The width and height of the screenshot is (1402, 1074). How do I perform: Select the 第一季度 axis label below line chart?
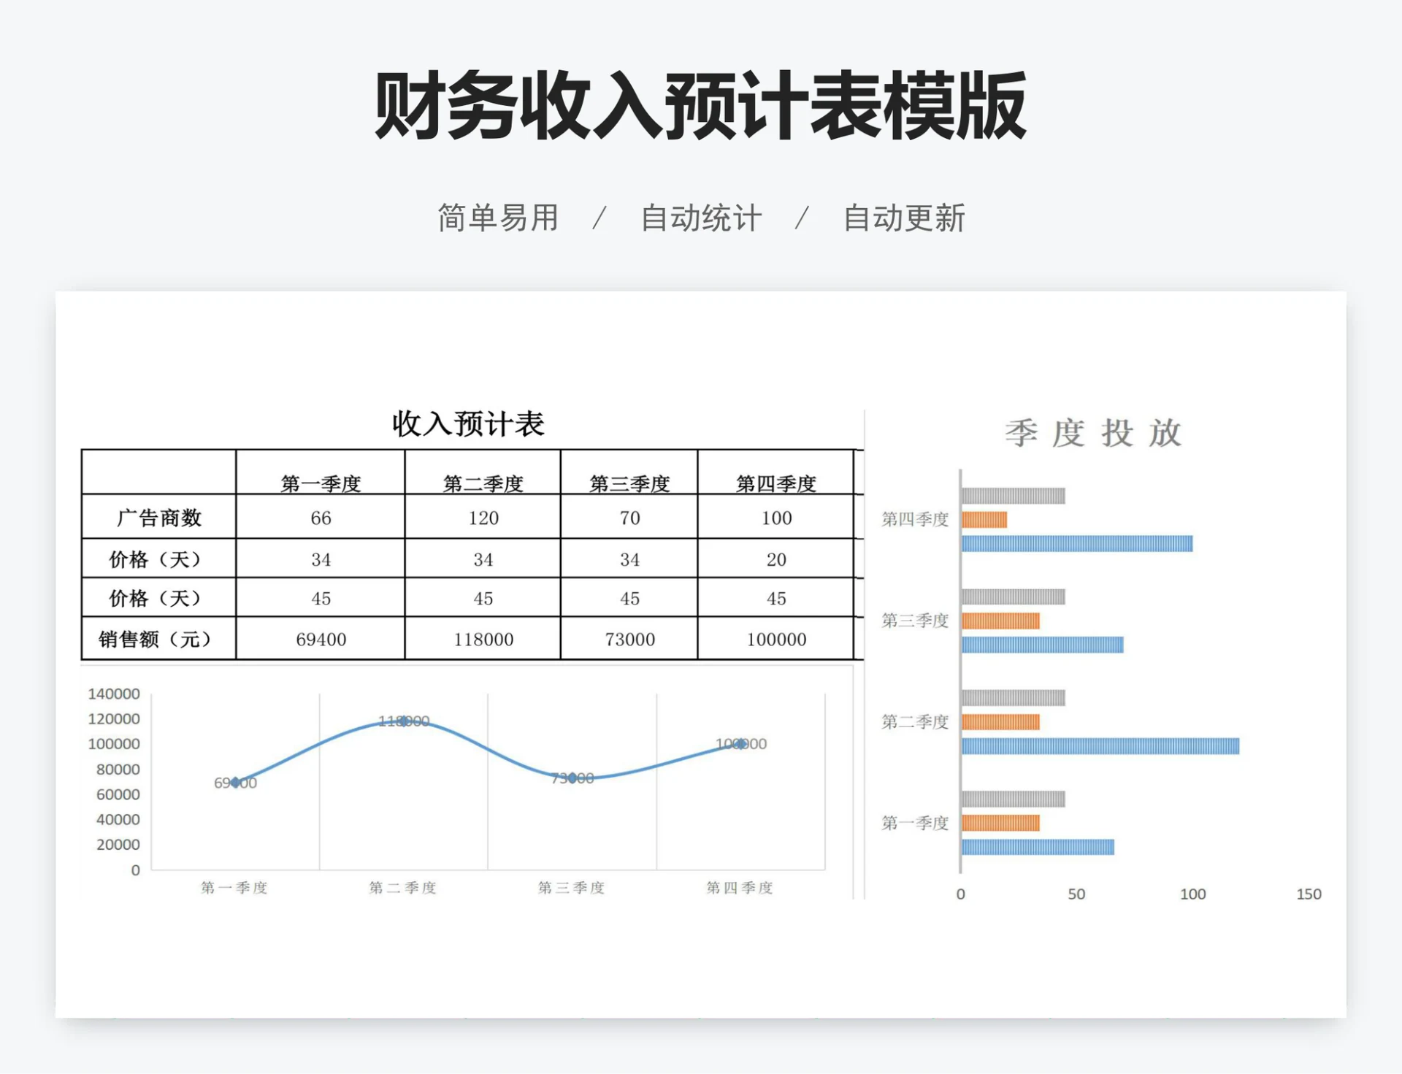(235, 889)
